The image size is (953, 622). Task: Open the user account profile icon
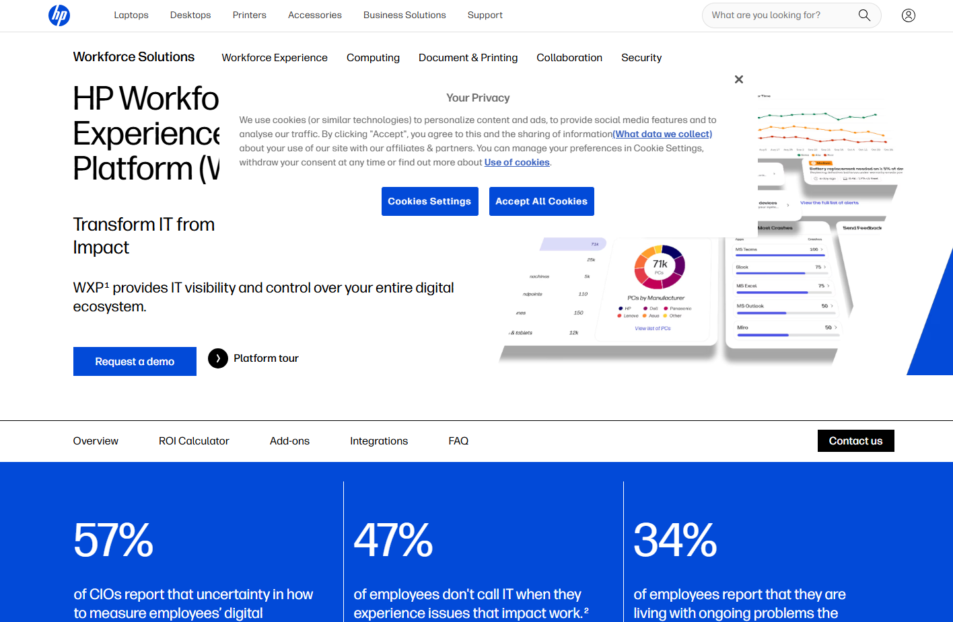[x=909, y=15]
